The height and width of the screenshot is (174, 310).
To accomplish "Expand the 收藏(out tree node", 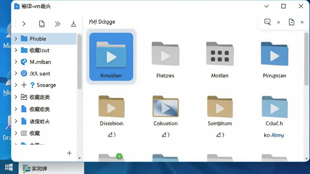I will 16,50.
